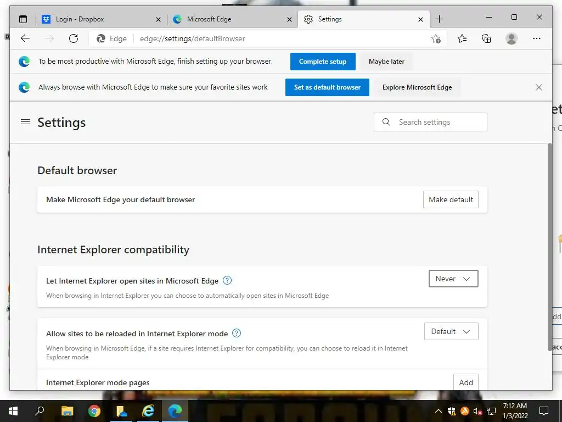Click Explore Microsoft Edge button
Image resolution: width=562 pixels, height=422 pixels.
(x=417, y=87)
